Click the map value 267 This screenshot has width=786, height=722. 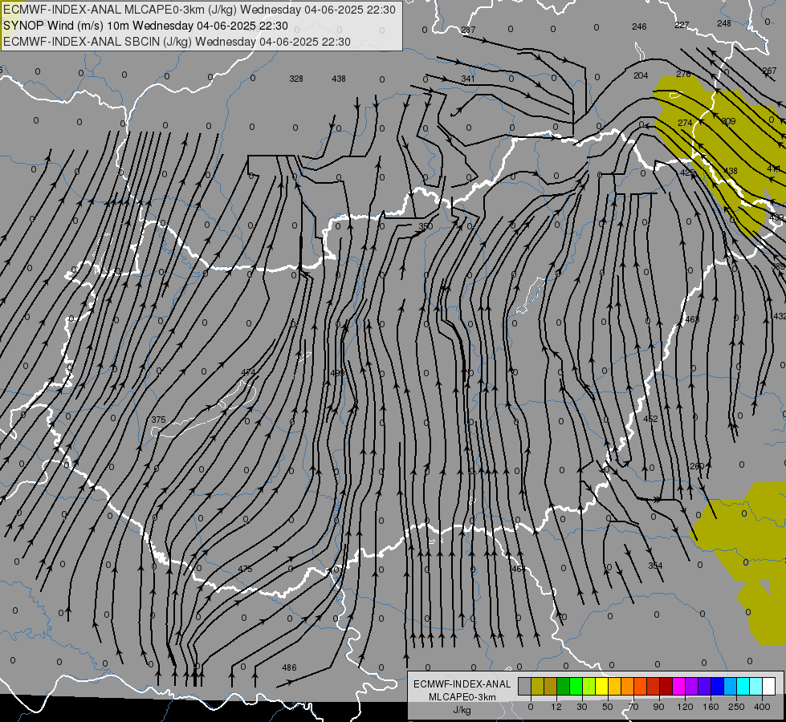tap(769, 71)
